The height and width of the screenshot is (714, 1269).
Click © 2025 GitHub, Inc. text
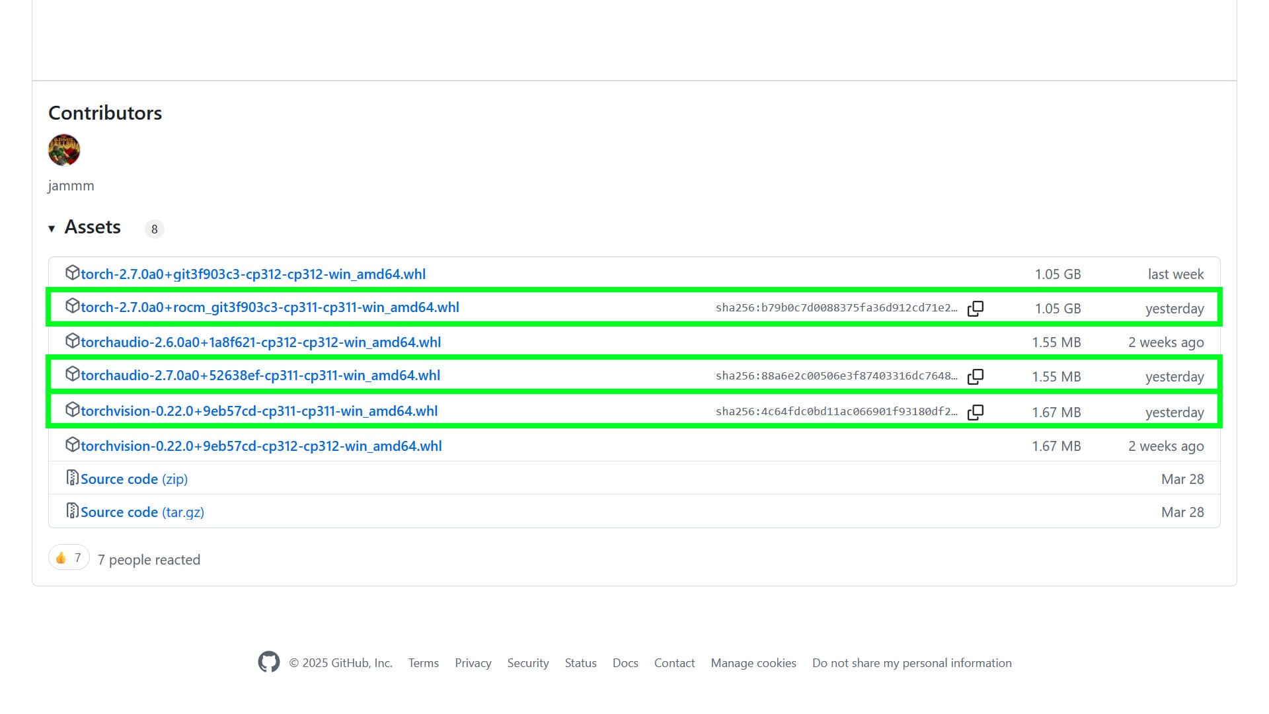click(x=340, y=663)
